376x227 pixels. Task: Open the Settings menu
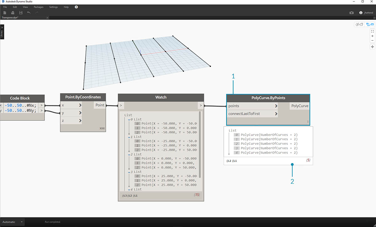tap(53, 7)
